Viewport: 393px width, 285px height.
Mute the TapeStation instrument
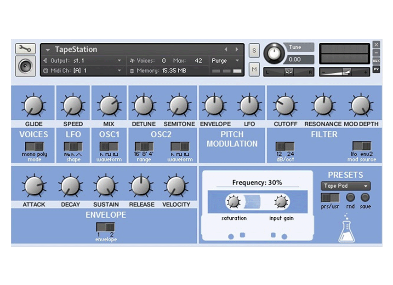pyautogui.click(x=254, y=70)
